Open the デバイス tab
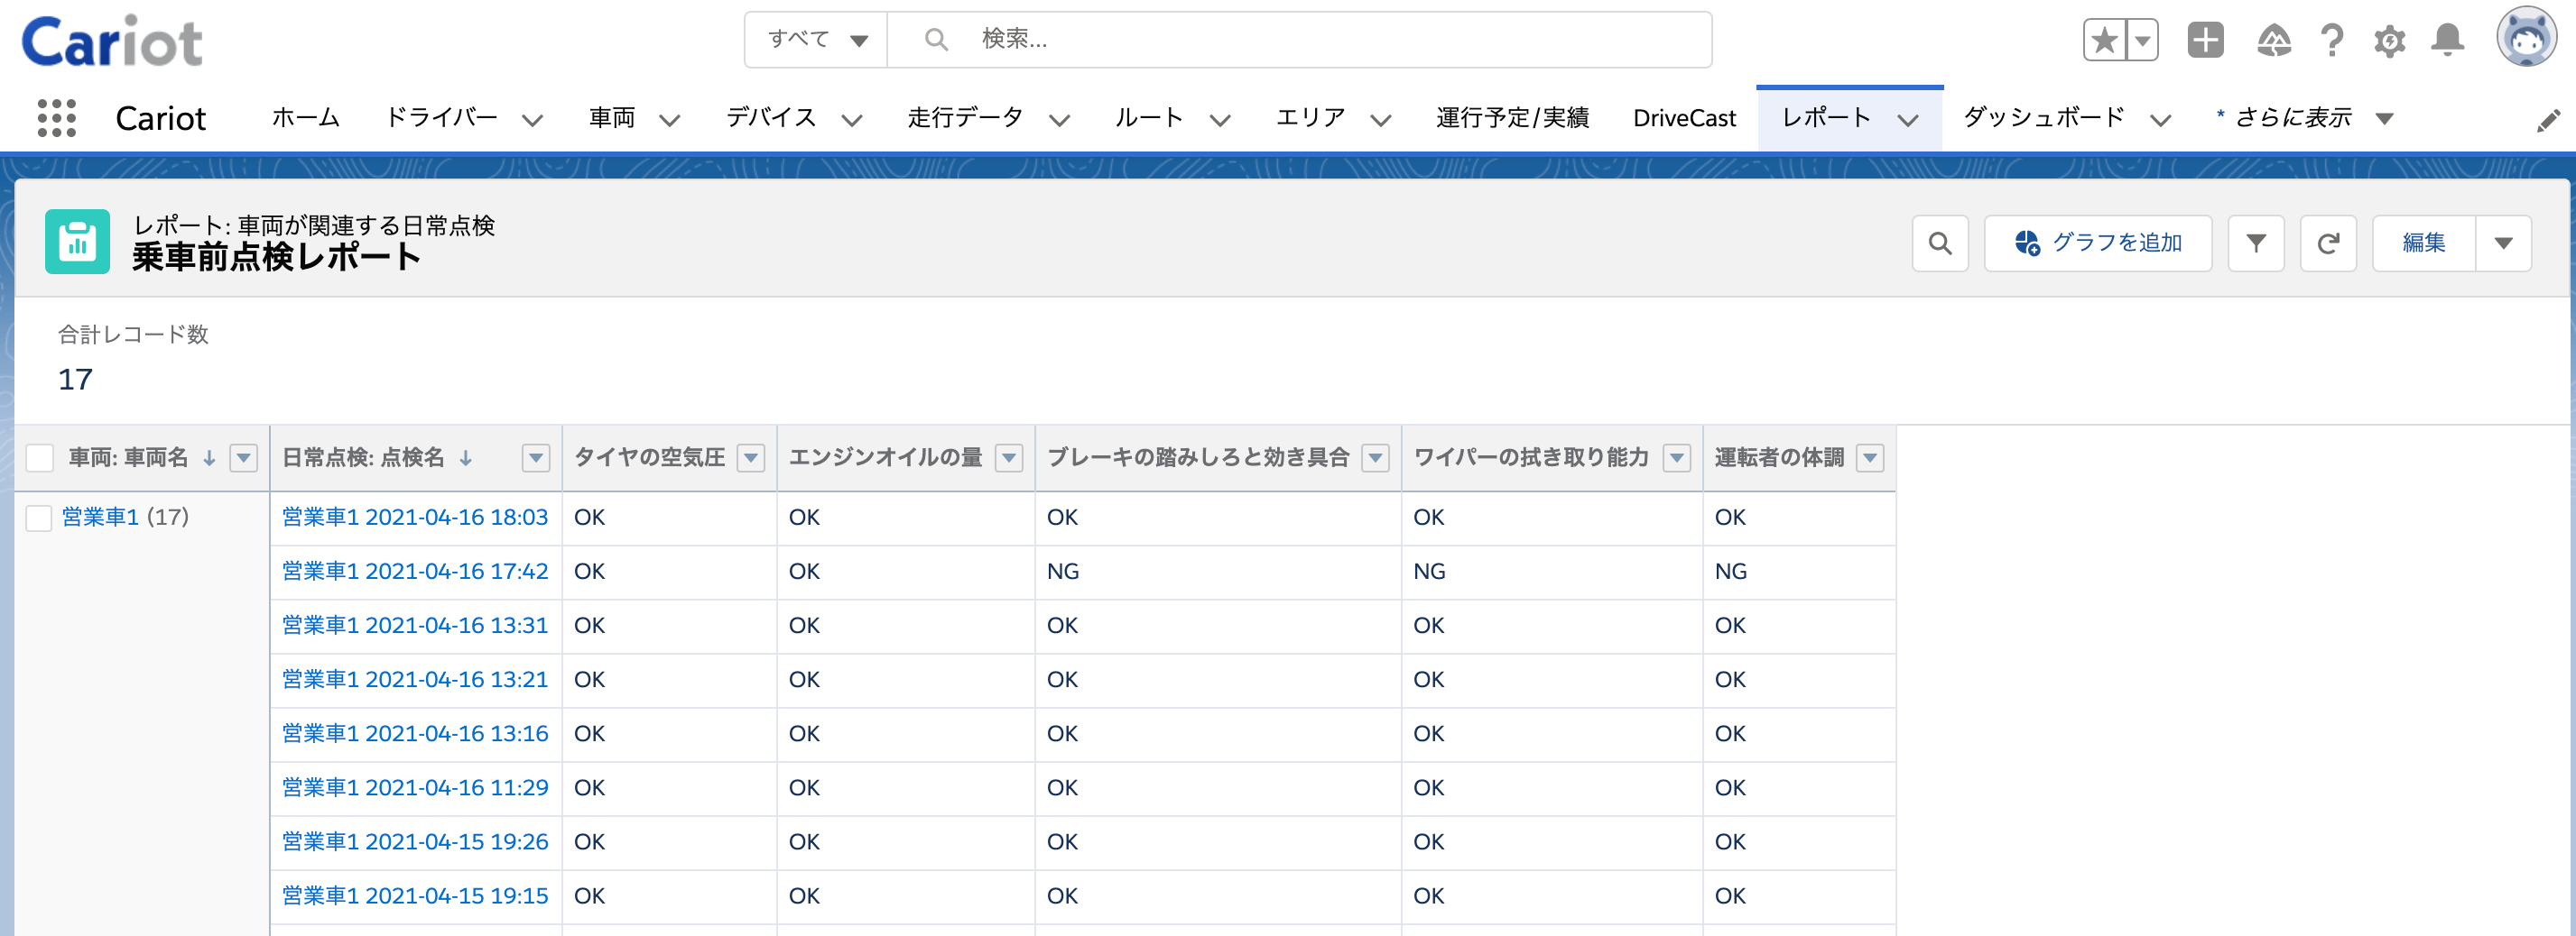The height and width of the screenshot is (936, 2576). pyautogui.click(x=771, y=118)
